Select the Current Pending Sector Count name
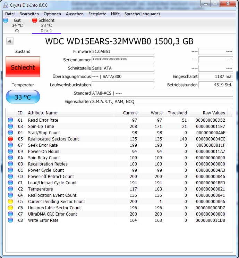 57,201
